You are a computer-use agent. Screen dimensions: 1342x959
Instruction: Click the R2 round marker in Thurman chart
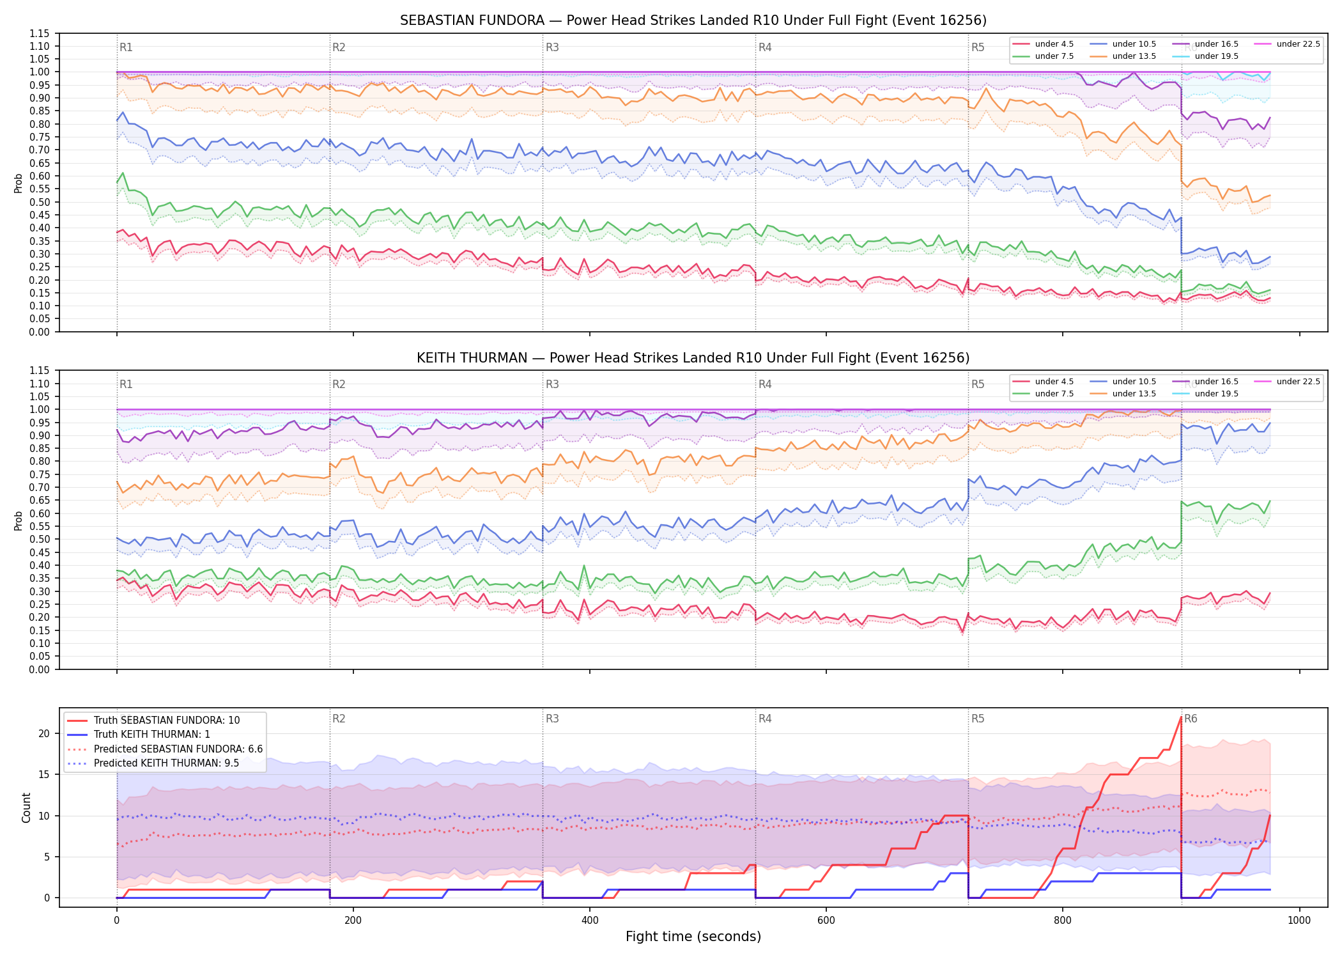point(339,384)
